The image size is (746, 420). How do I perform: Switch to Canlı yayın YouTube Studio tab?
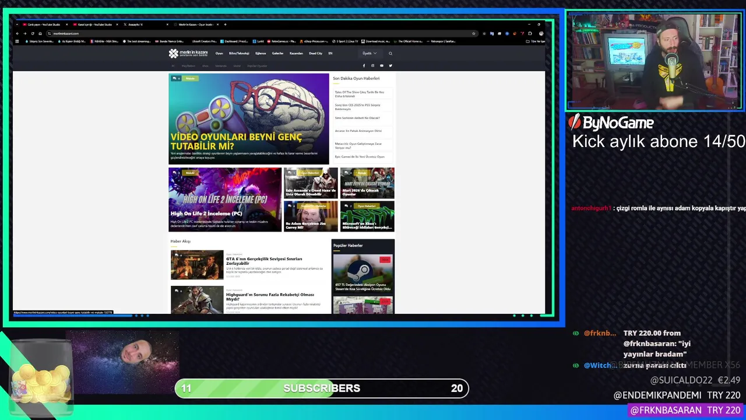coord(44,24)
